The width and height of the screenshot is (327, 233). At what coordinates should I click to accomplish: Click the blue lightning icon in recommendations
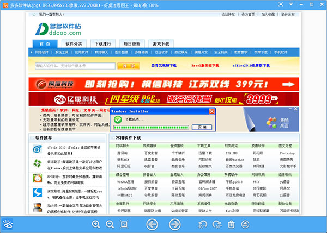37,193
